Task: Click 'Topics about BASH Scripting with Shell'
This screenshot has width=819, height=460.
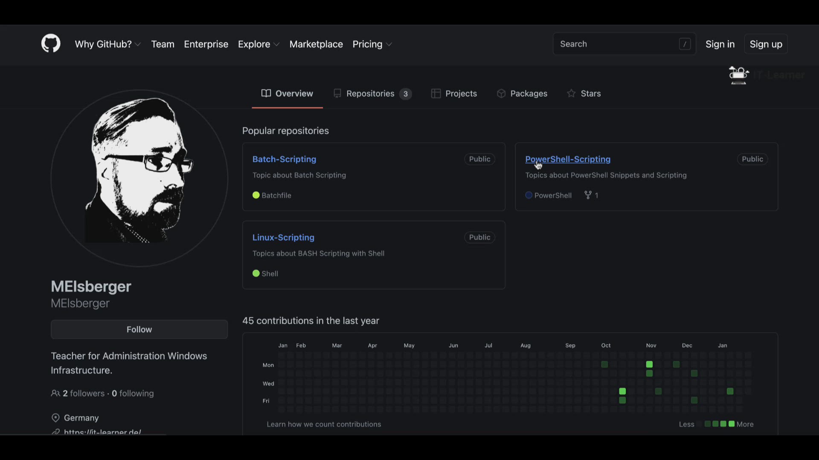Action: (x=318, y=253)
